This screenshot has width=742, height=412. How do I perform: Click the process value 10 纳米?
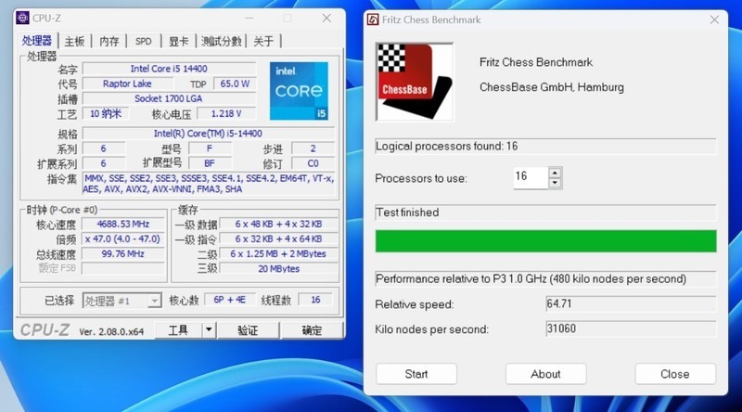[x=106, y=113]
